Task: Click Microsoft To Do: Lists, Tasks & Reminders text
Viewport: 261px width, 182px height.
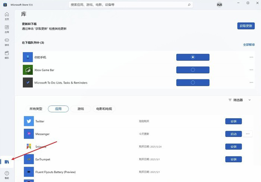Action: [x=61, y=83]
